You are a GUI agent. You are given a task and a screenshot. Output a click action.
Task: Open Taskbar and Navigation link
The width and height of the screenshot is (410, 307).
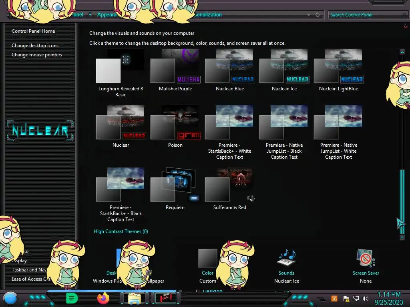tap(29, 270)
